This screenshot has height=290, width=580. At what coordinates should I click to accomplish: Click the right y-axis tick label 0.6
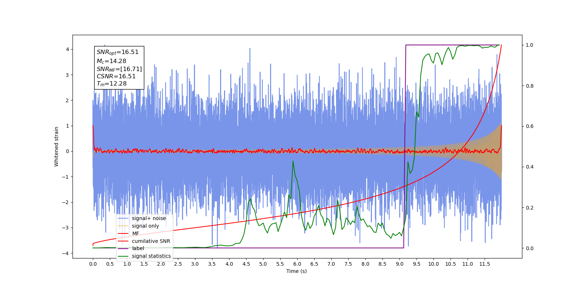[530, 126]
